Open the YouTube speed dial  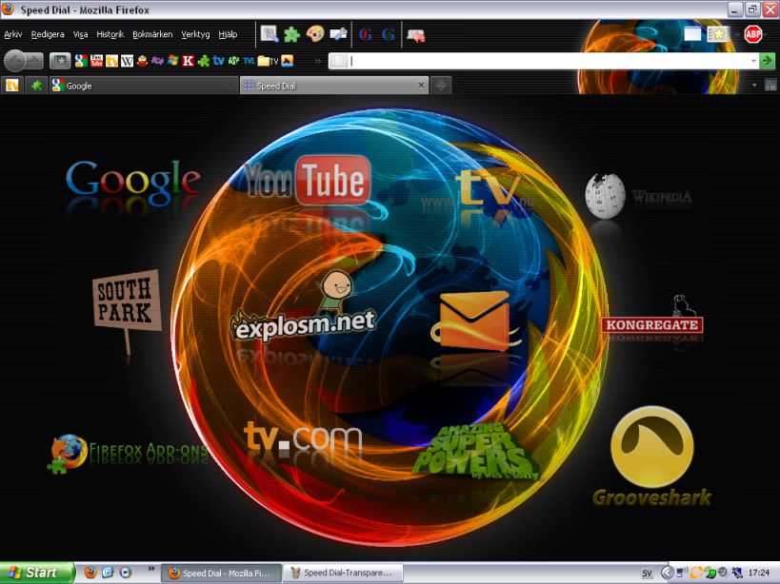308,181
